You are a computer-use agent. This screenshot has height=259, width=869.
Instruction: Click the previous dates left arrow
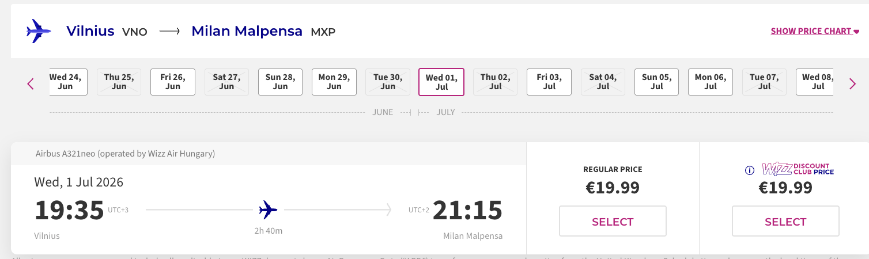pos(31,84)
